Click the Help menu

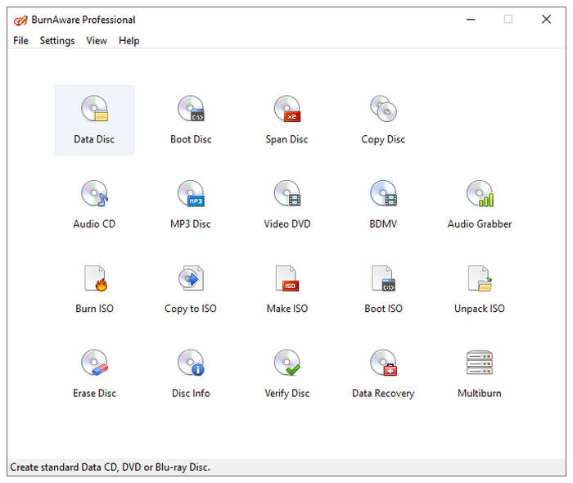click(129, 40)
